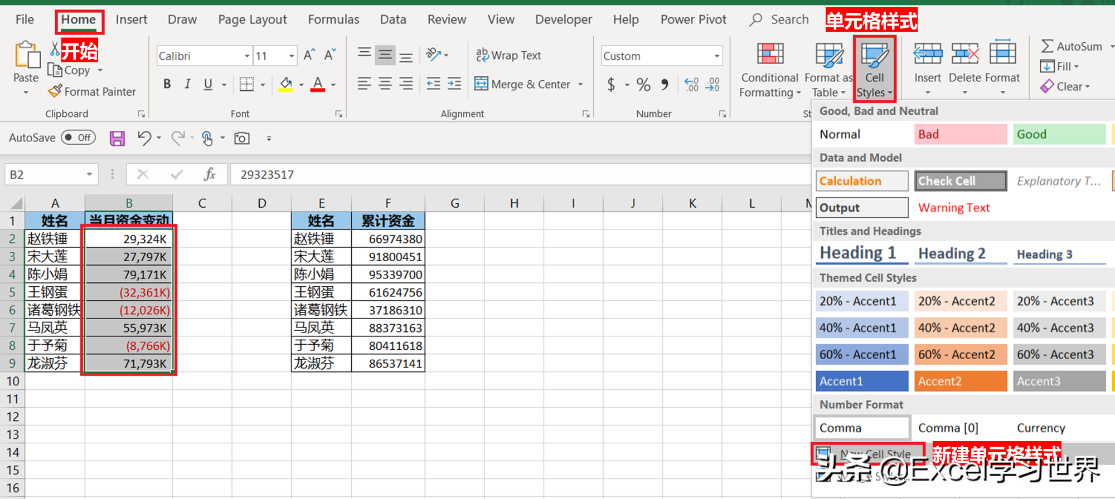Align text right
The image size is (1115, 499).
point(406,84)
